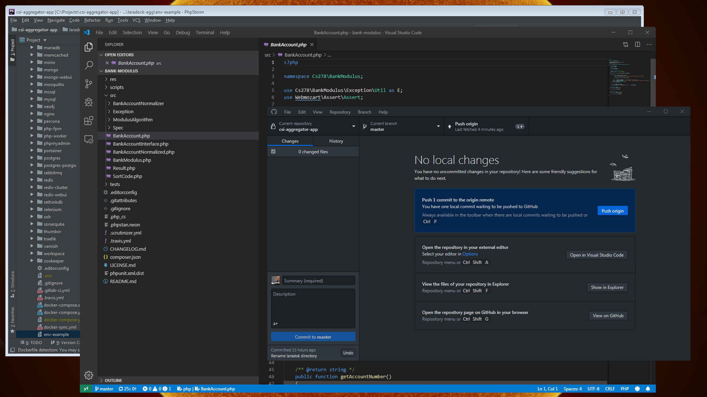Toggle the changed files checkbox
Screen dimensions: 707x397
tap(273, 151)
